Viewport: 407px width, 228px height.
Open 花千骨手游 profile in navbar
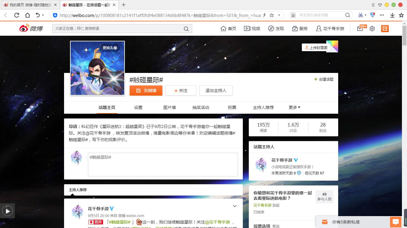click(330, 29)
